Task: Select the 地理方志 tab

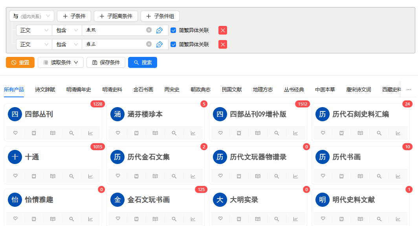Action: 263,89
